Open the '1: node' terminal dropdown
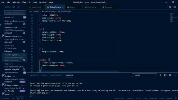The height and width of the screenshot is (100, 178). (x=144, y=75)
